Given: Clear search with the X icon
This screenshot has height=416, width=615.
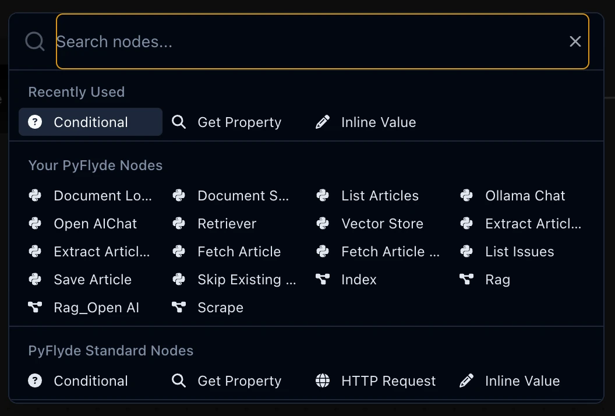Looking at the screenshot, I should (x=575, y=41).
